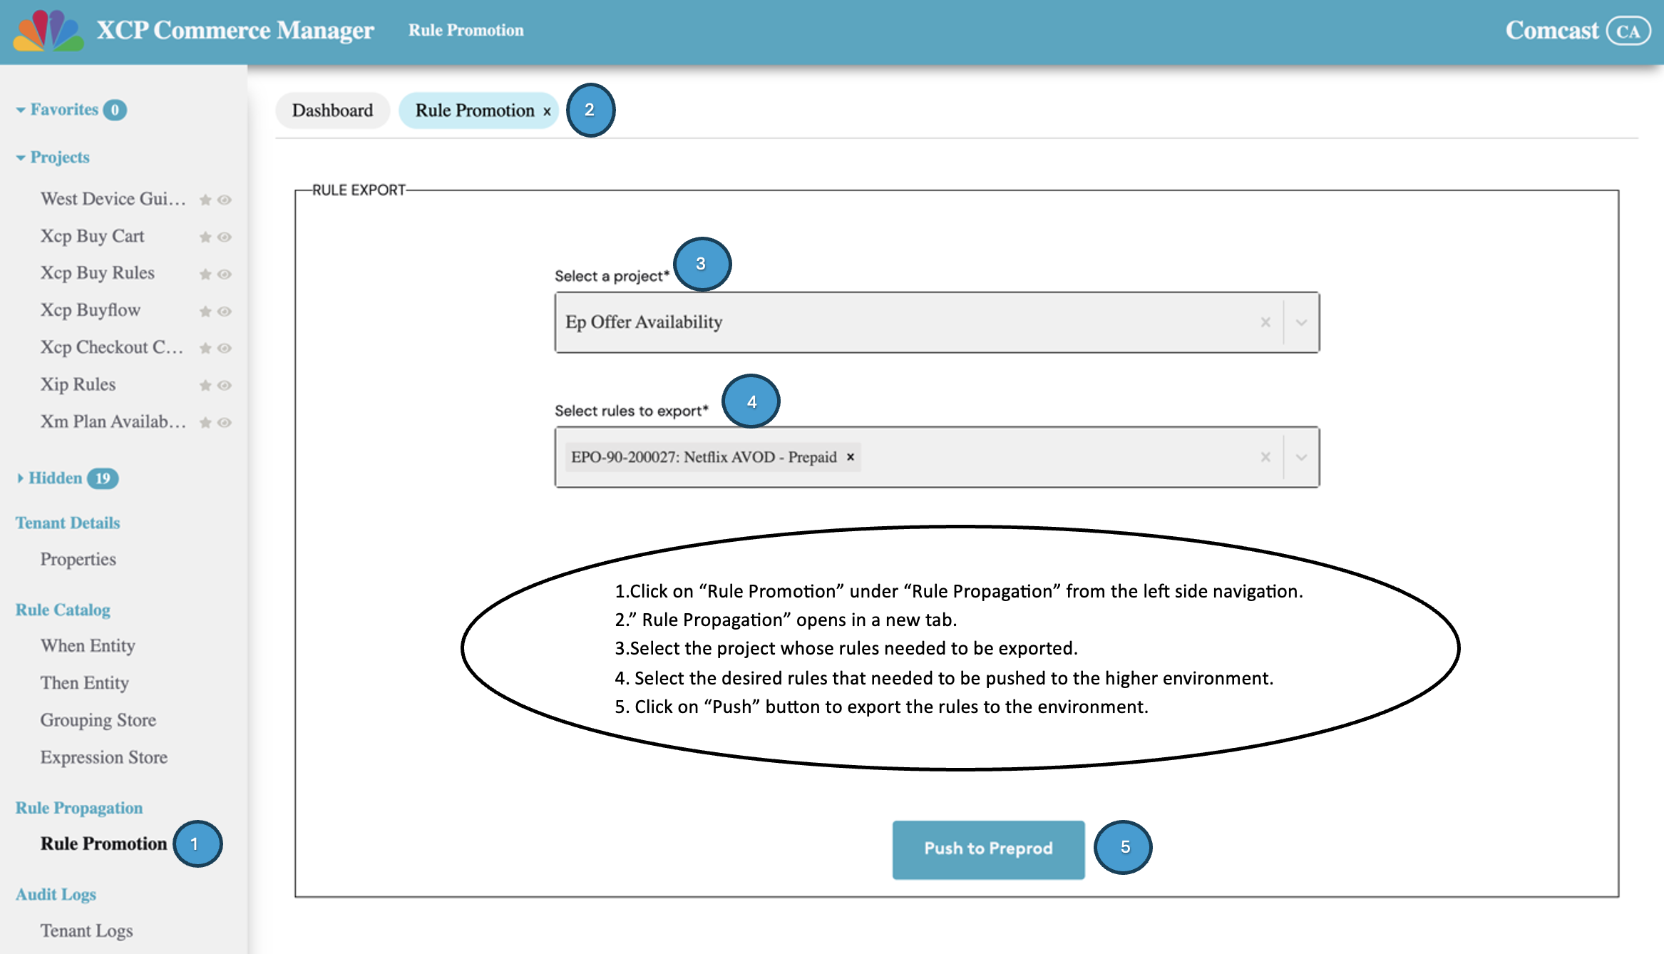Open the West Device Gui project
The height and width of the screenshot is (954, 1664).
[x=113, y=199]
